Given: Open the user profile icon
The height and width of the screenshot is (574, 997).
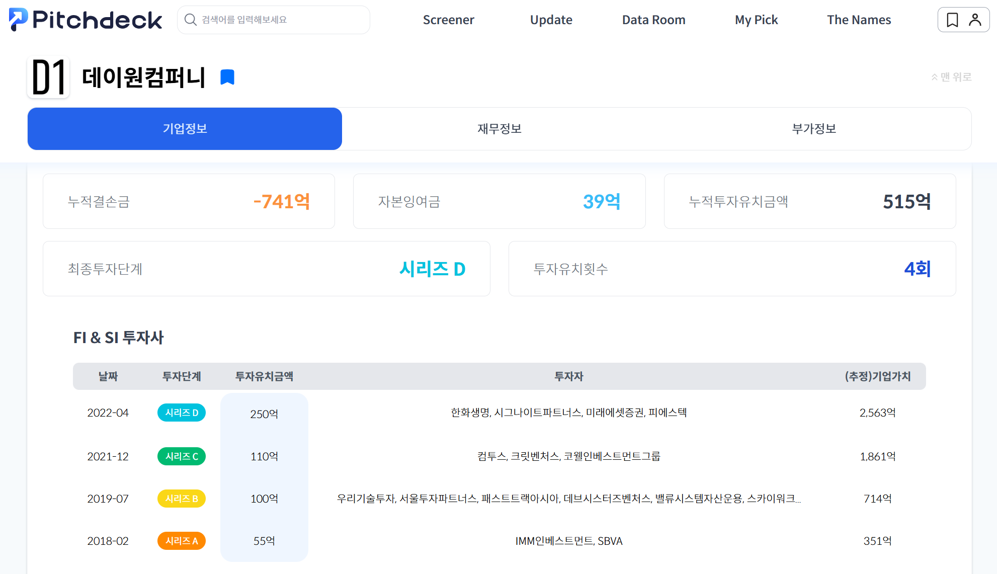Looking at the screenshot, I should 975,20.
